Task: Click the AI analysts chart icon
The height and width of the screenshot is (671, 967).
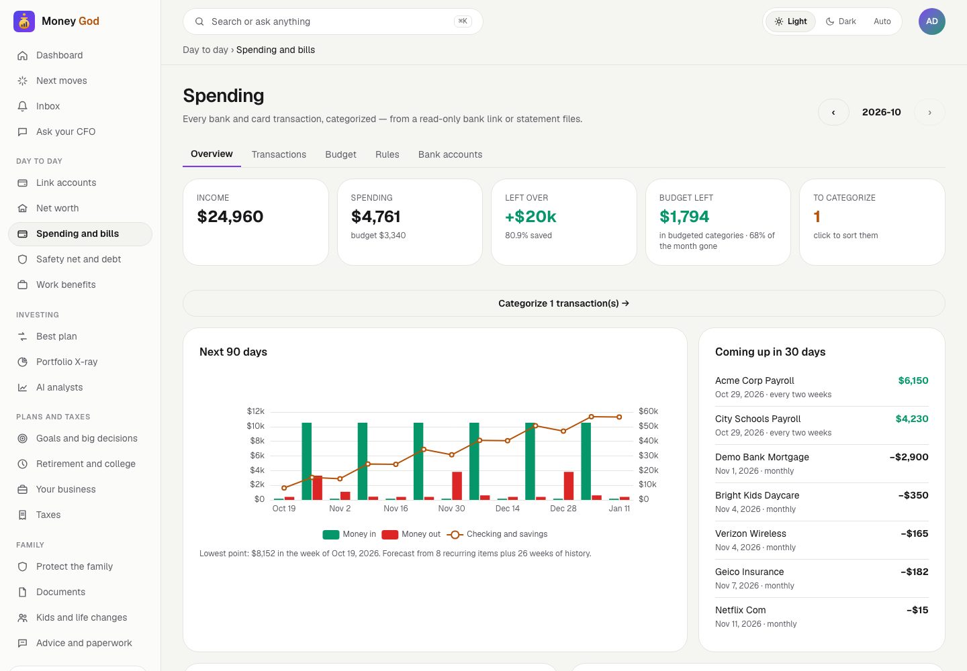Action: [x=22, y=387]
